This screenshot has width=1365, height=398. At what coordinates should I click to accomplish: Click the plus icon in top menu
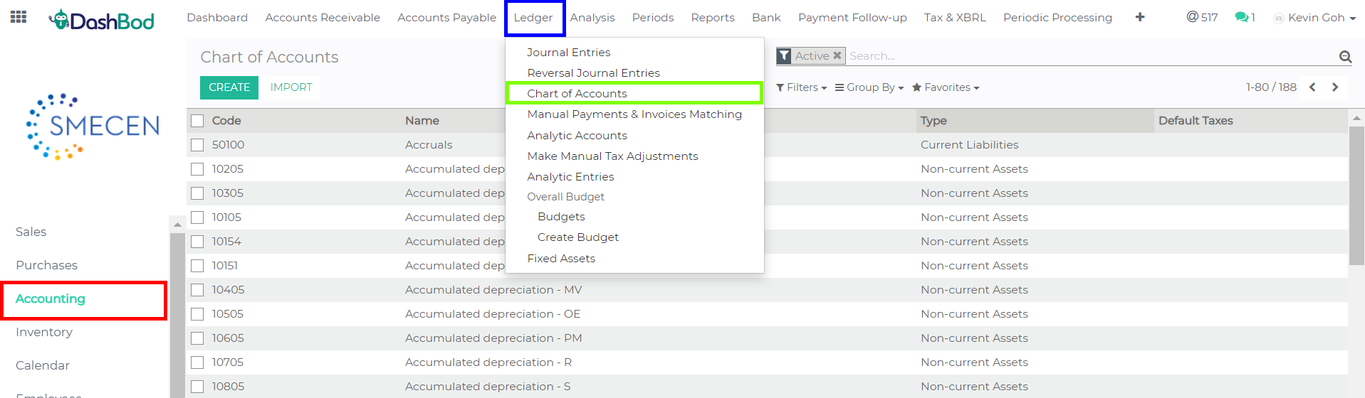click(1140, 17)
